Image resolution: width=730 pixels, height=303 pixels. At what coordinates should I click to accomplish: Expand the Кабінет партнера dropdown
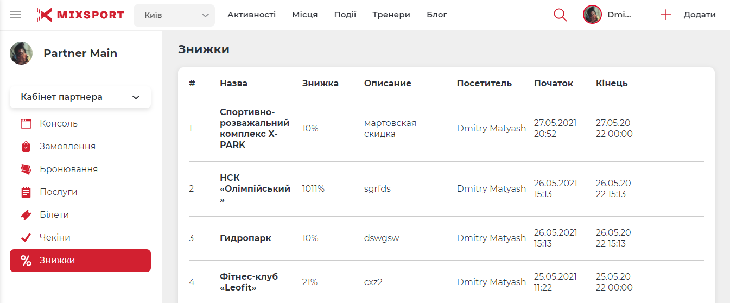click(x=80, y=97)
